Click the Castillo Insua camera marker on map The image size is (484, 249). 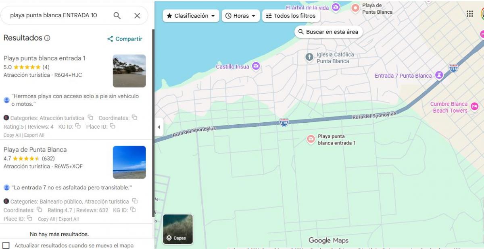(256, 66)
